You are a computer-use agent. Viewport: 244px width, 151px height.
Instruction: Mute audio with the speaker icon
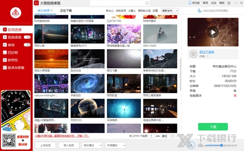(x=200, y=145)
